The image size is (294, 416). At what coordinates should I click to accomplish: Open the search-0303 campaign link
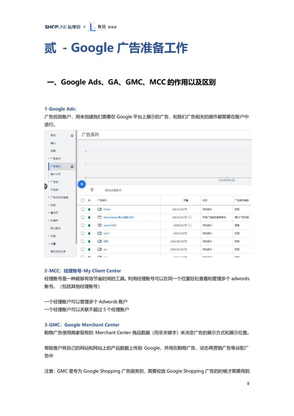[110, 225]
